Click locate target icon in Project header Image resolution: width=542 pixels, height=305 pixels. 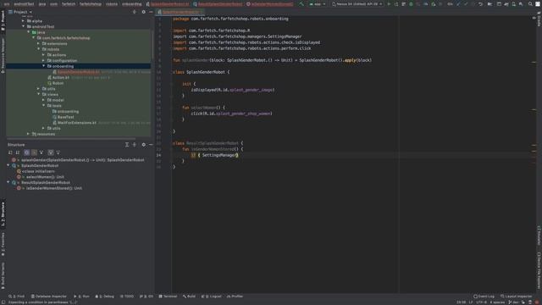pos(135,12)
